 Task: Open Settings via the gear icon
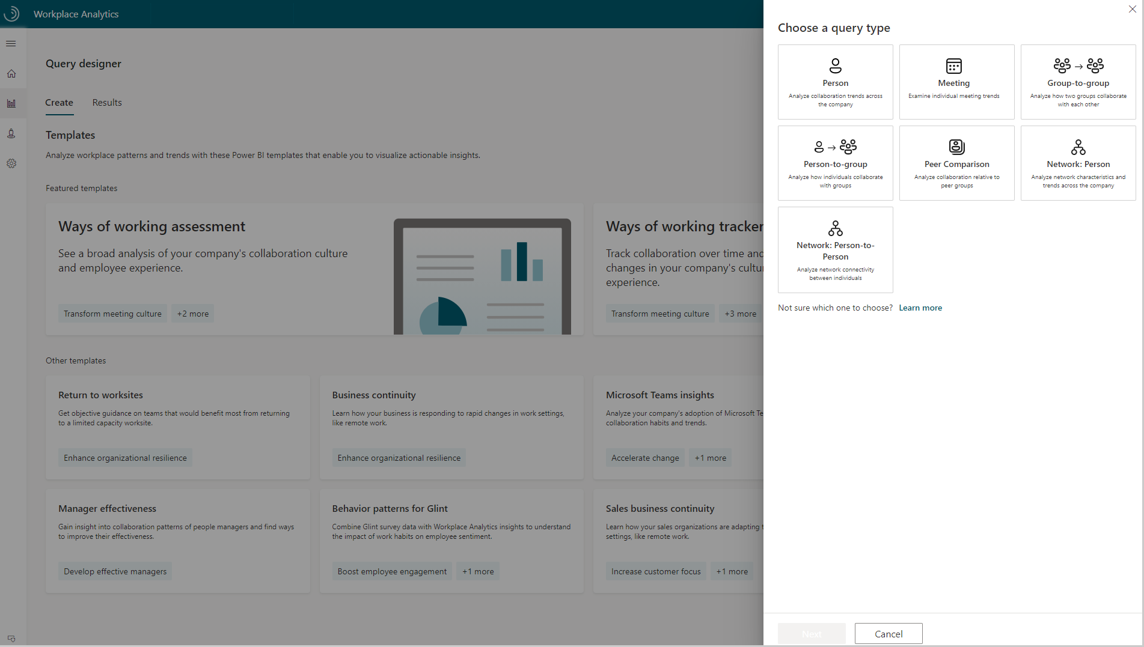click(11, 163)
